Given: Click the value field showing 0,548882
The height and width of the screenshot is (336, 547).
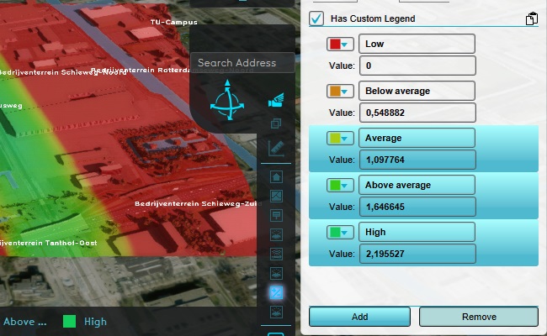Looking at the screenshot, I should coord(417,113).
